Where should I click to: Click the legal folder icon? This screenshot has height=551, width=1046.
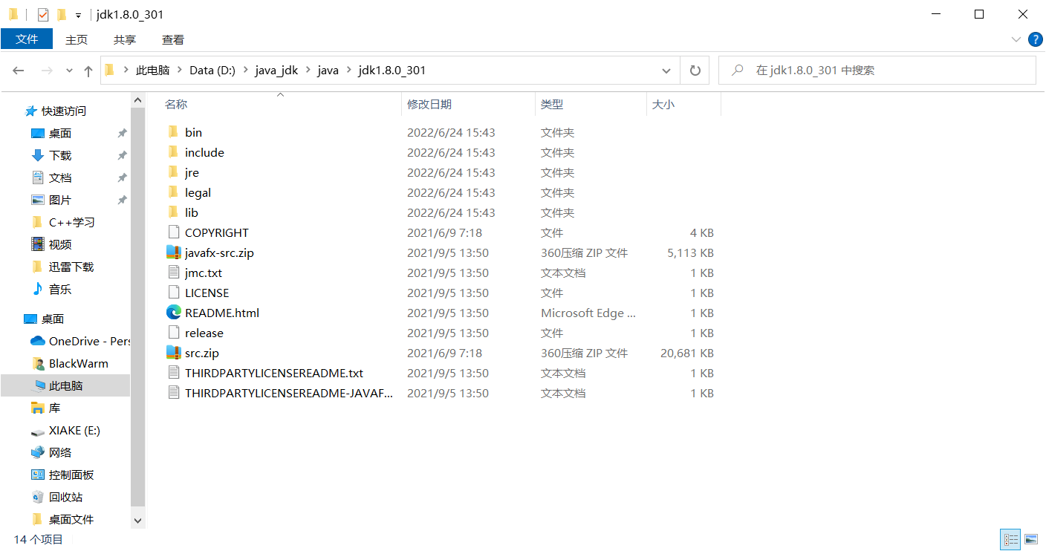[173, 192]
